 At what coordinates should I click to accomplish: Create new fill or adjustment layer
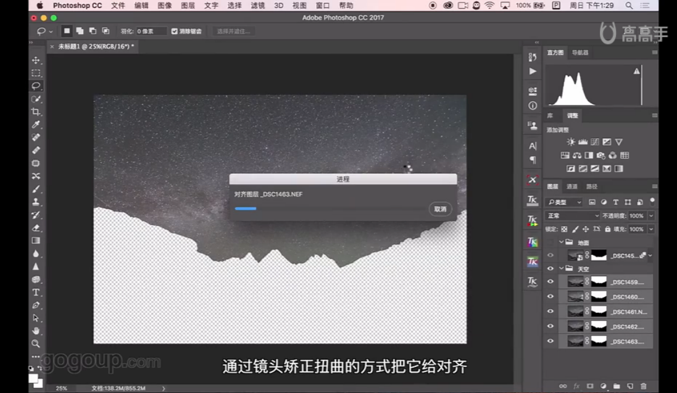[x=603, y=386]
